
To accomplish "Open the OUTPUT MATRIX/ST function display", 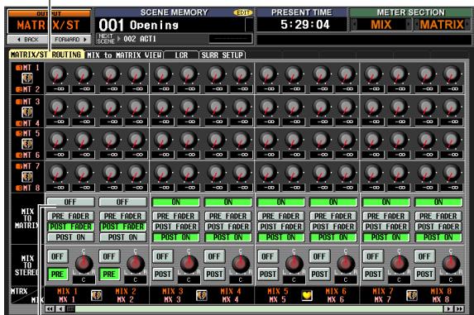I will click(50, 21).
